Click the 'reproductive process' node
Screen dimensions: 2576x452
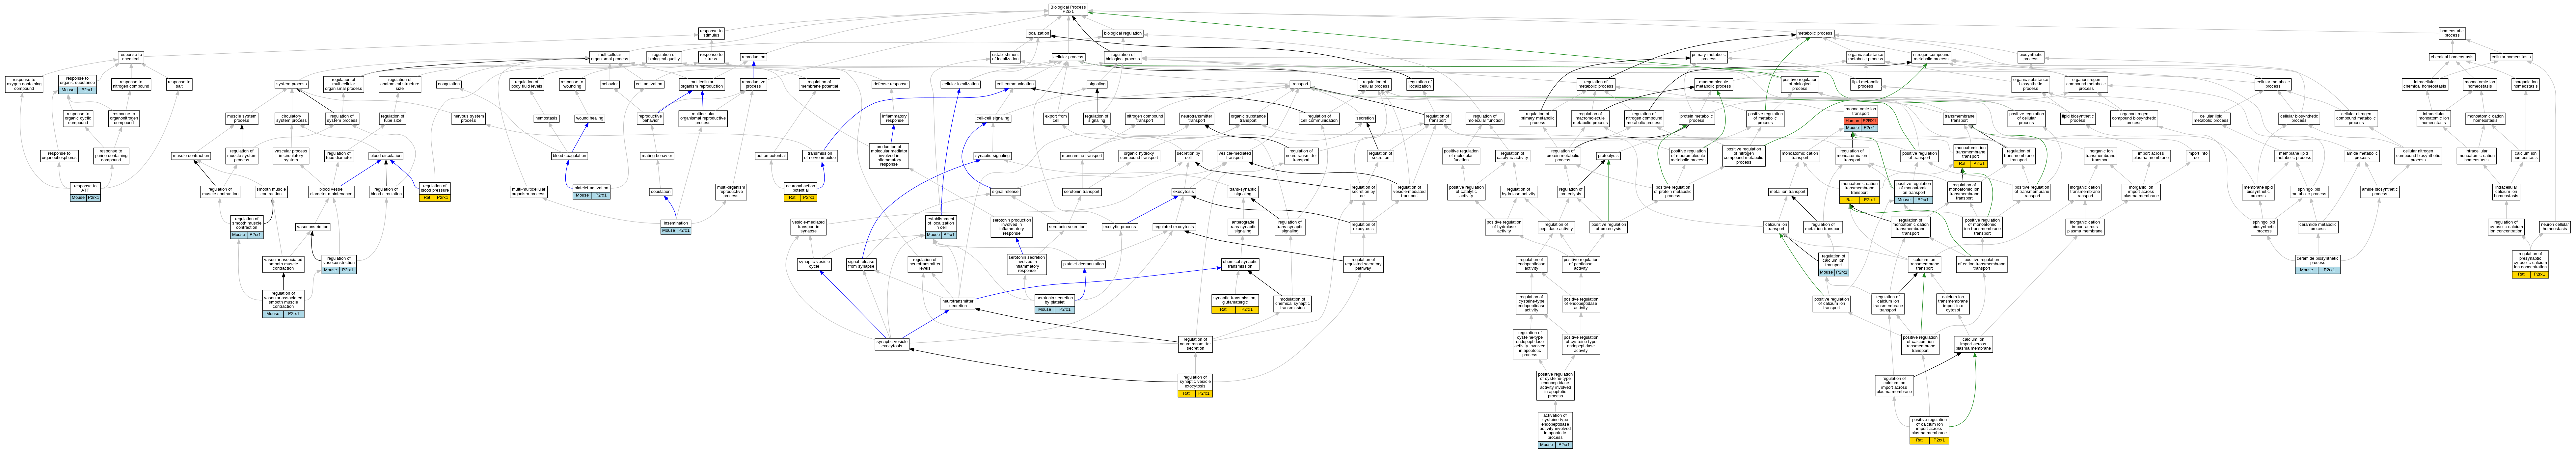tap(753, 84)
